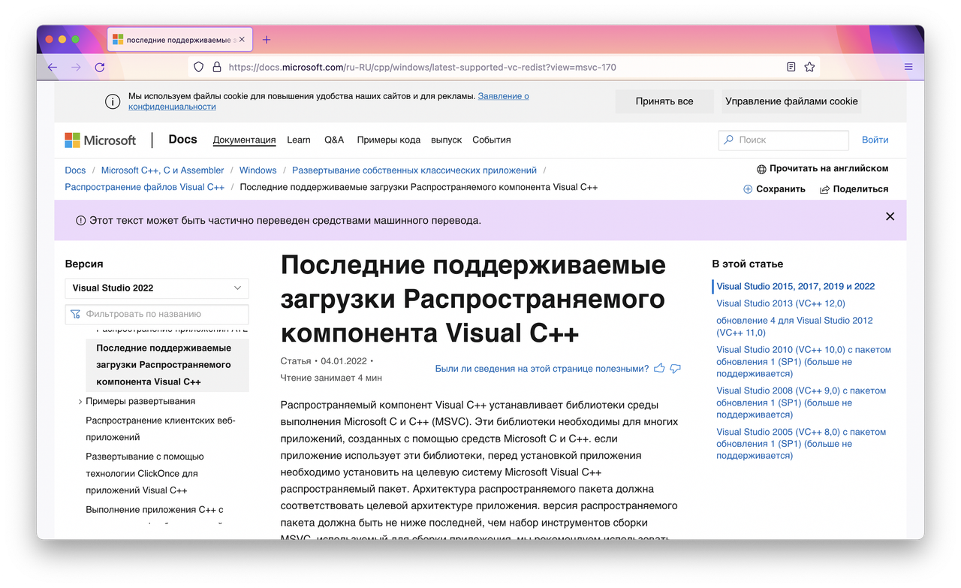Click the Microsoft logo
Image resolution: width=961 pixels, height=588 pixels.
100,140
